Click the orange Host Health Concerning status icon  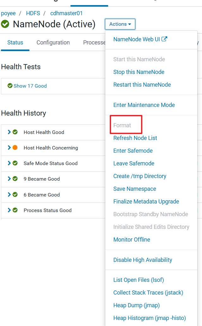click(x=15, y=148)
